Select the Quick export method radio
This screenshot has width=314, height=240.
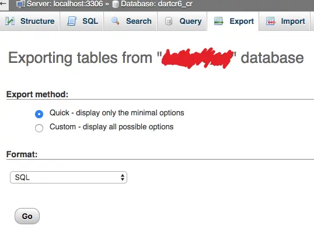pyautogui.click(x=39, y=114)
